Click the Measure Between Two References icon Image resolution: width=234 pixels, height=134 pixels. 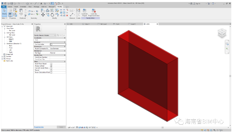[x=71, y=15]
